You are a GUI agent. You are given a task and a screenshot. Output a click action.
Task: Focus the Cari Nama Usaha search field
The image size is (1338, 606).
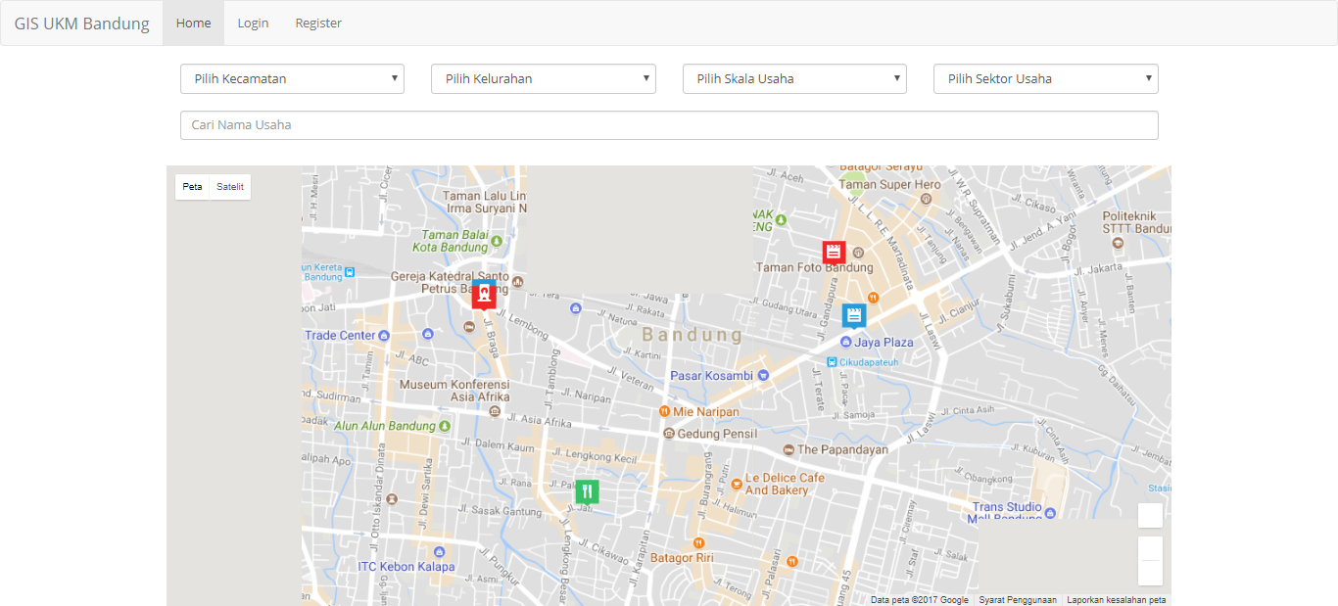point(669,125)
